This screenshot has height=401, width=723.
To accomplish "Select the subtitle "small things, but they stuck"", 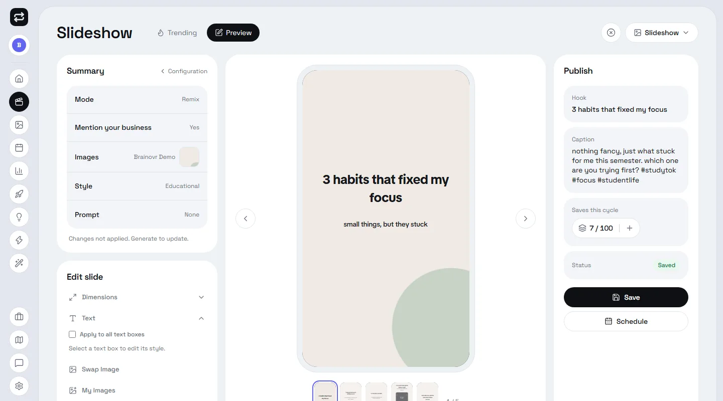I will coord(386,224).
